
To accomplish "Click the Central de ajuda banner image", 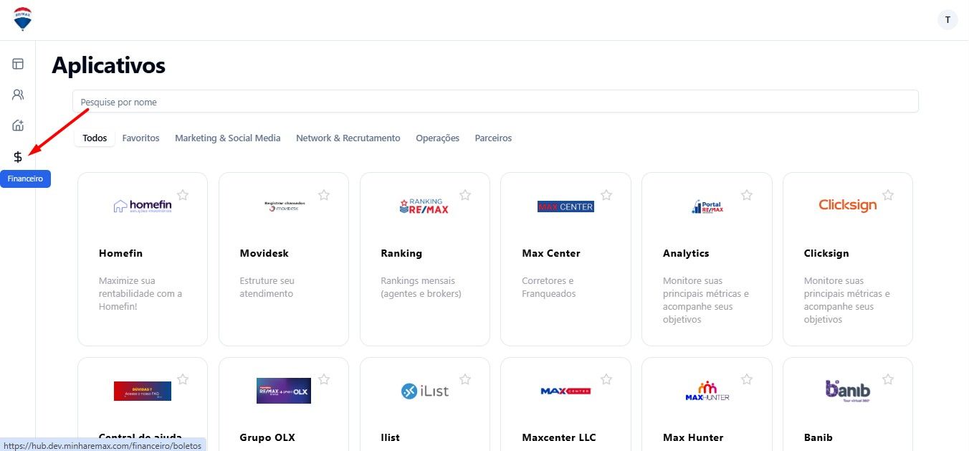I will (x=143, y=391).
